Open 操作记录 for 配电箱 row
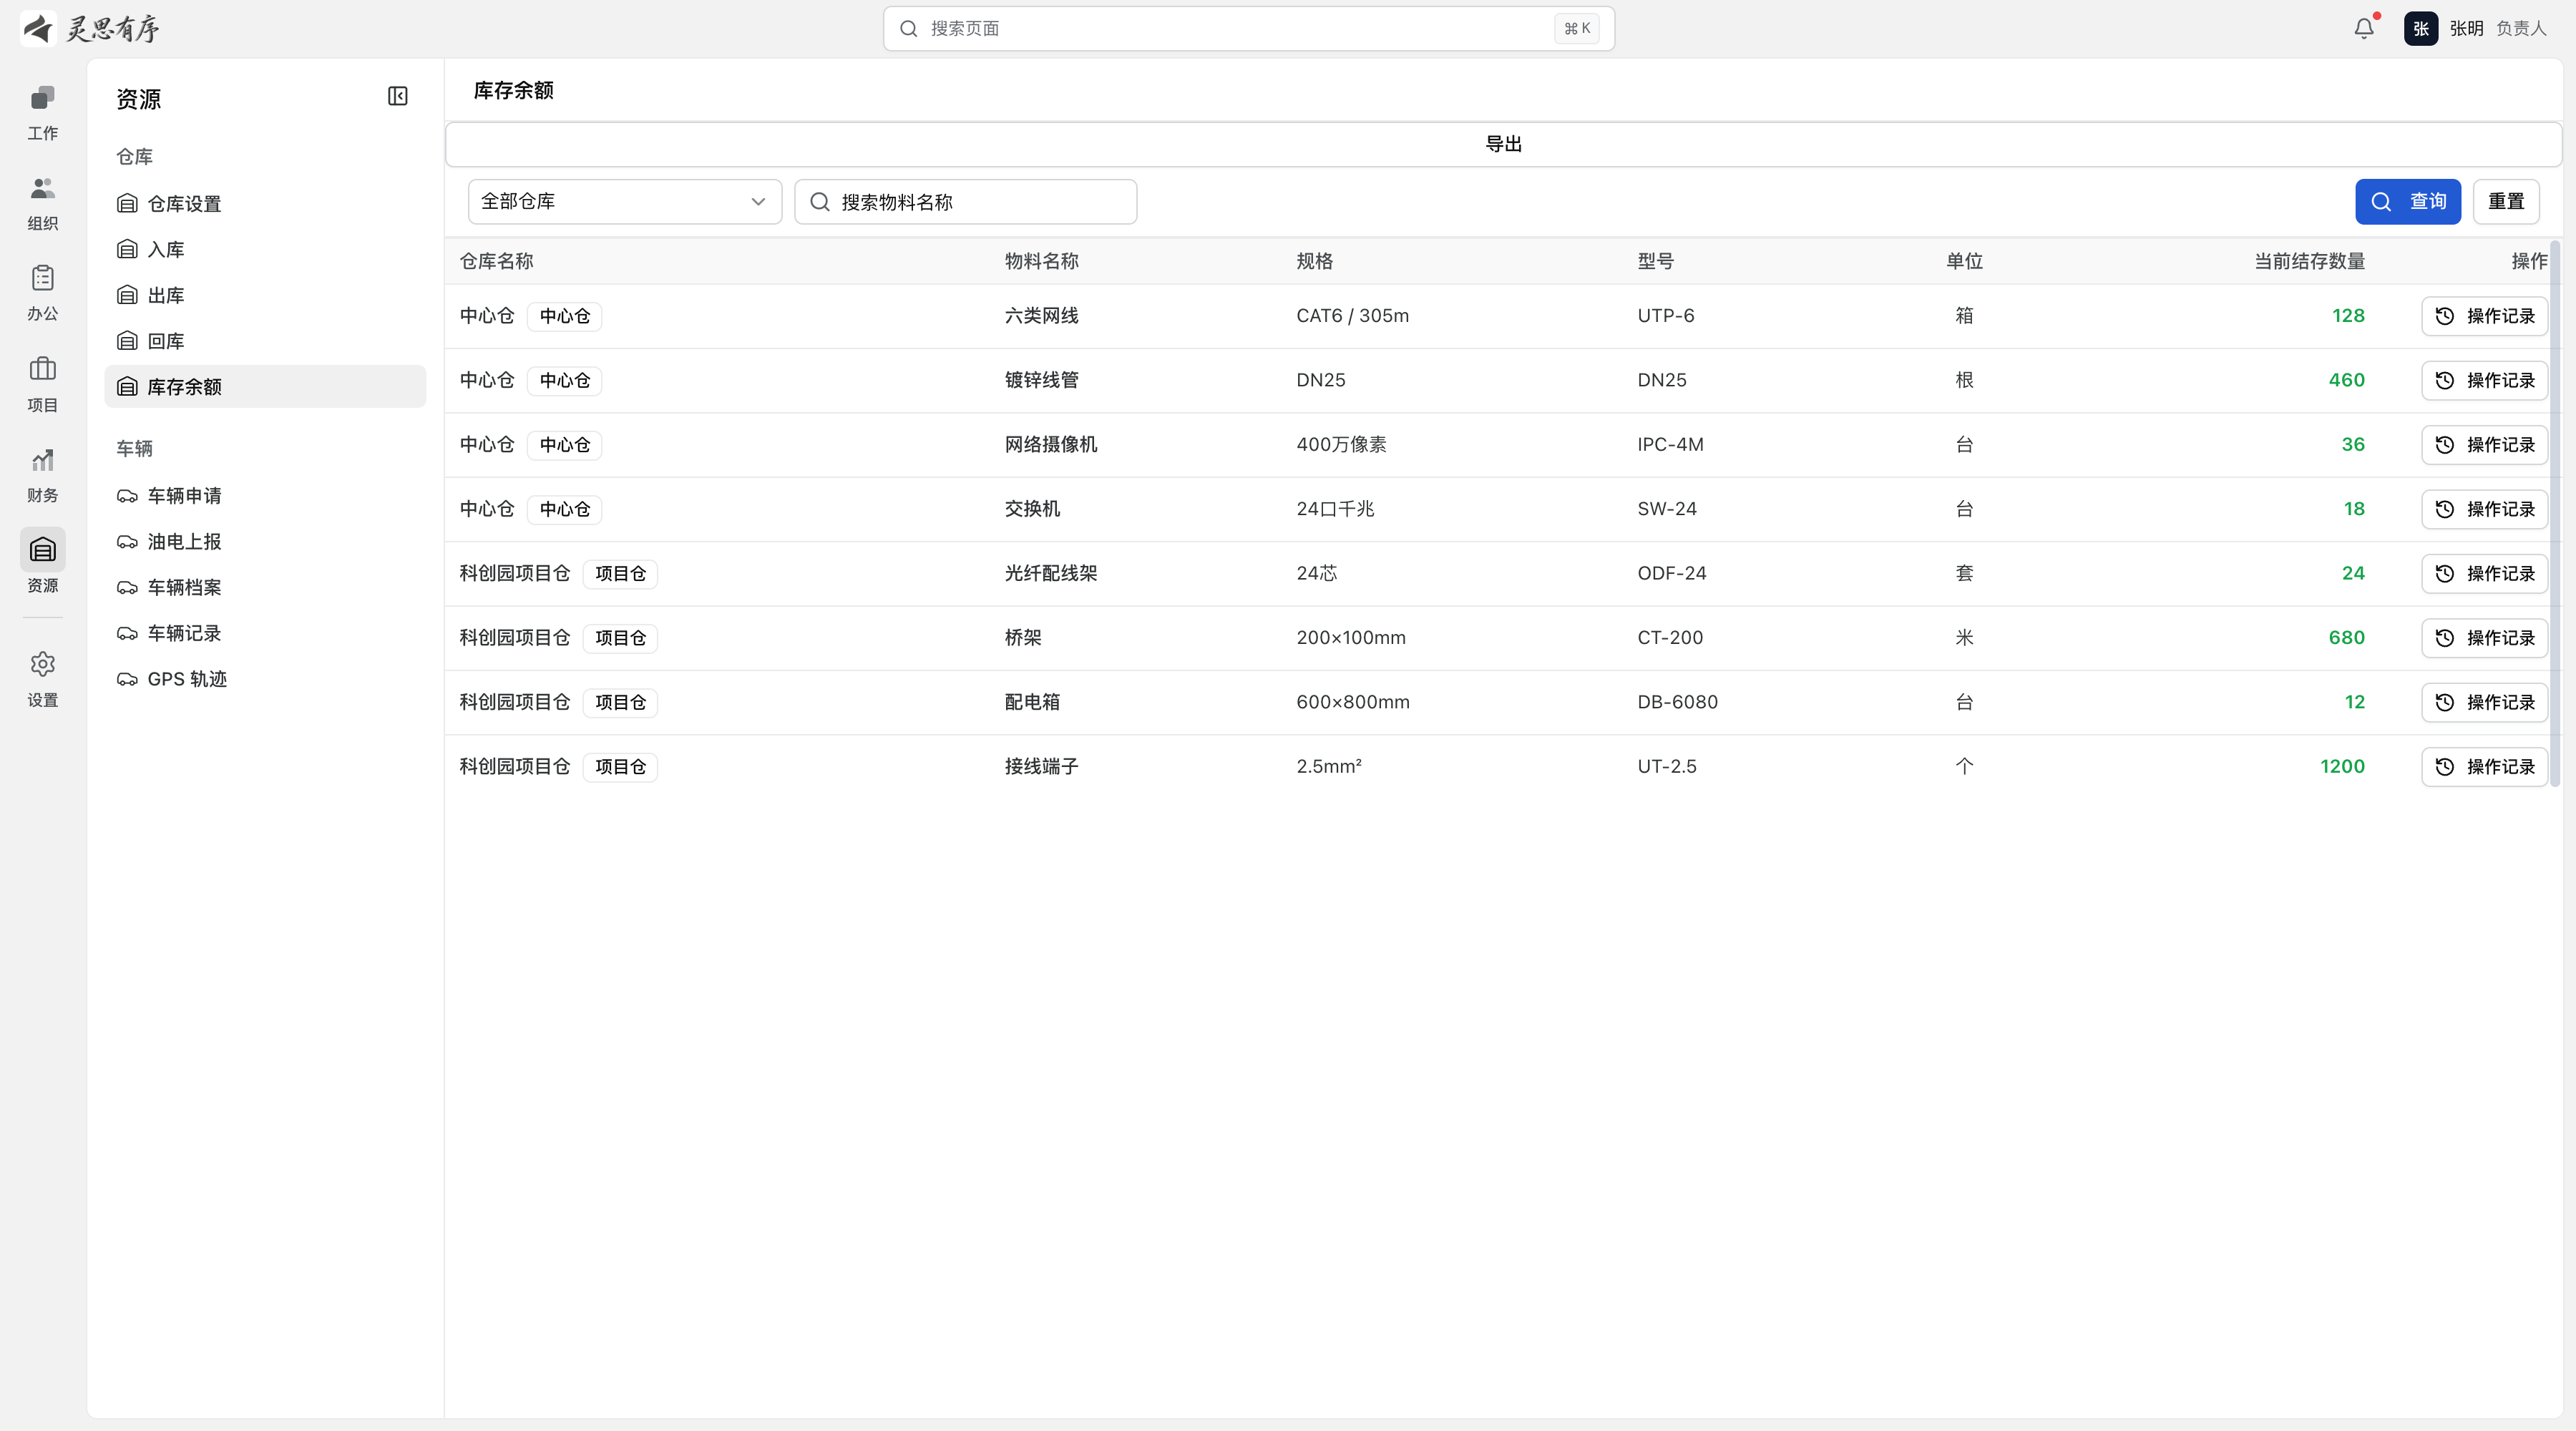 [2484, 702]
